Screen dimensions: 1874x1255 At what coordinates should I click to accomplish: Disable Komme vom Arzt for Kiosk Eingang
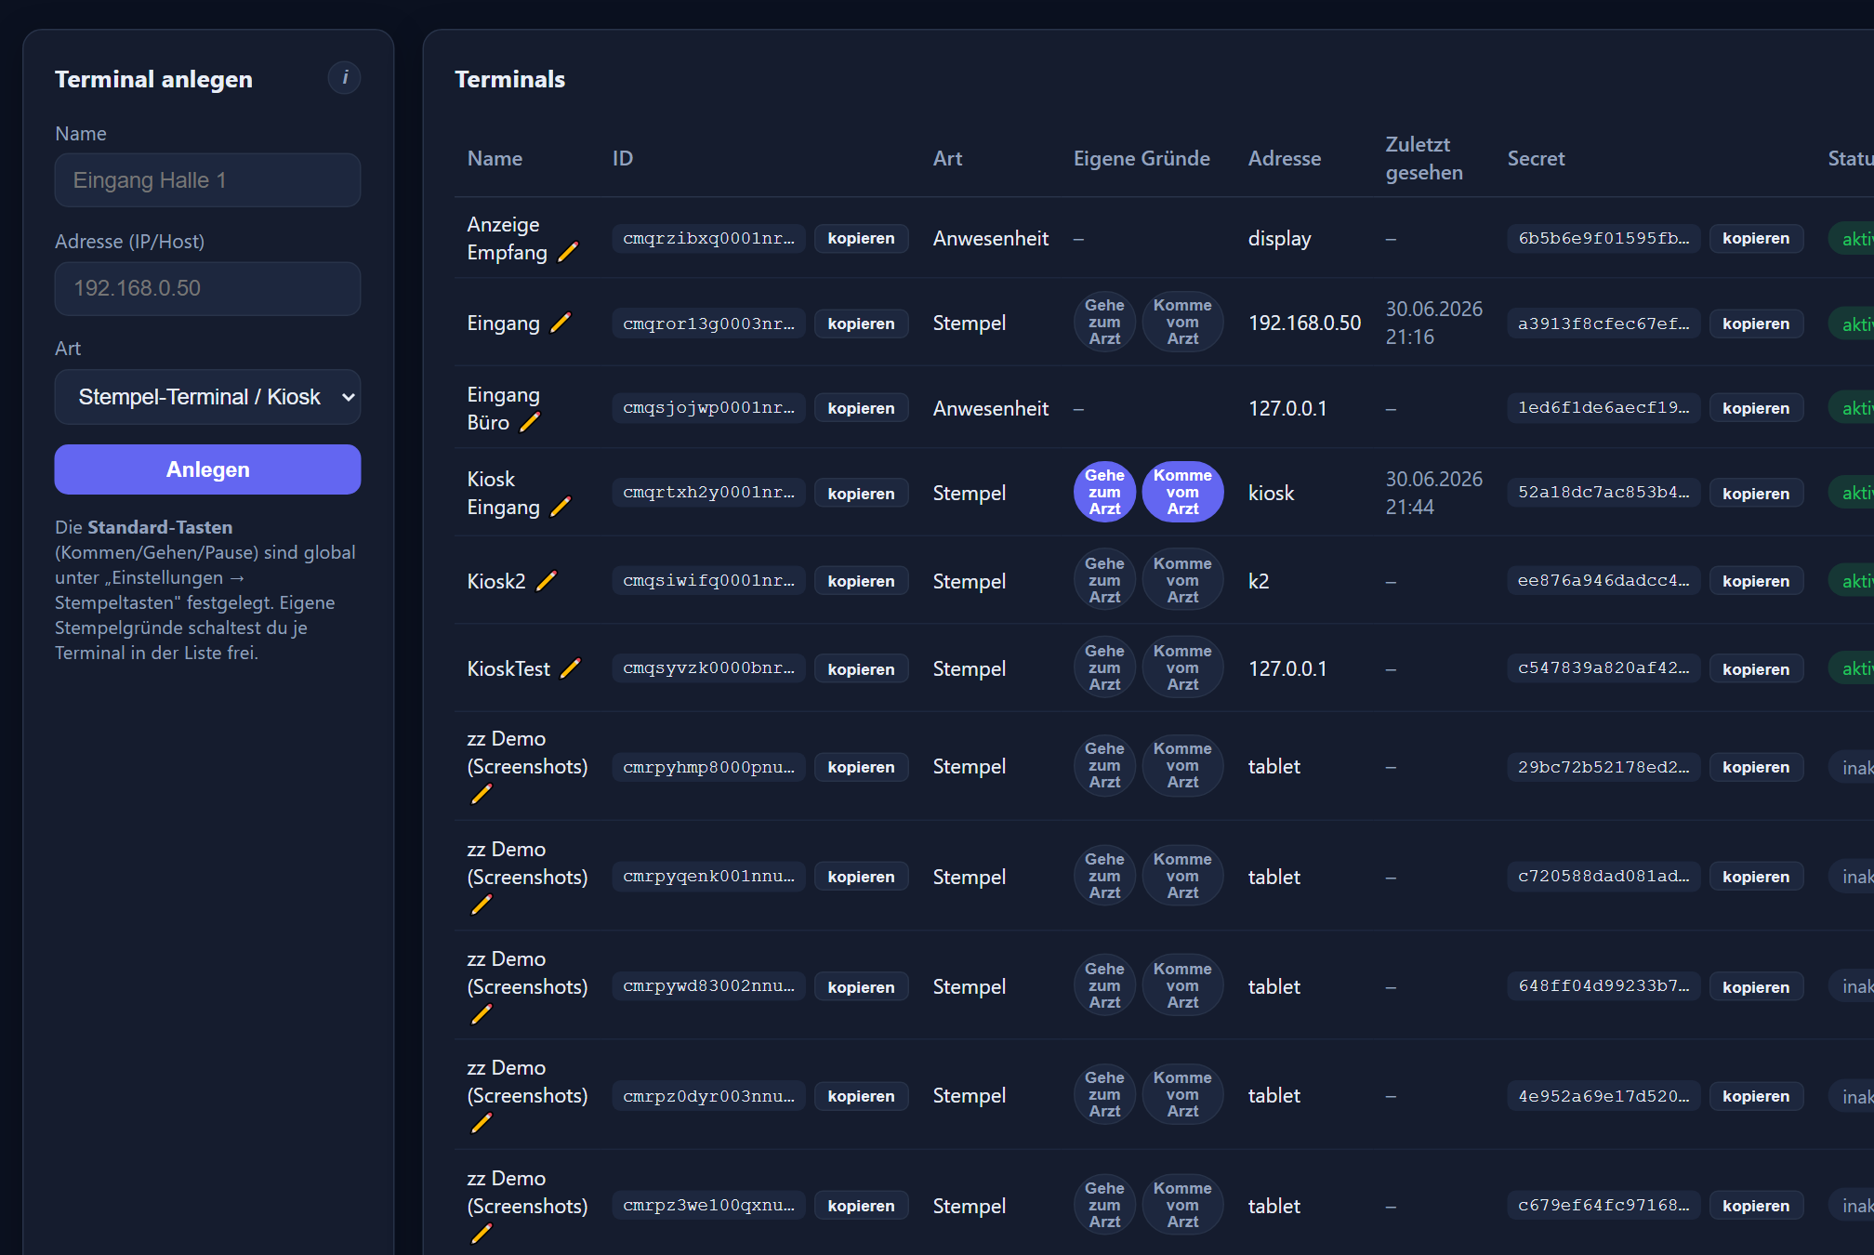pos(1182,492)
